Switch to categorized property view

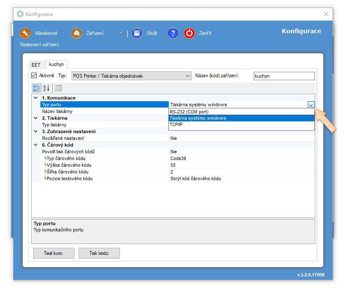click(x=37, y=88)
